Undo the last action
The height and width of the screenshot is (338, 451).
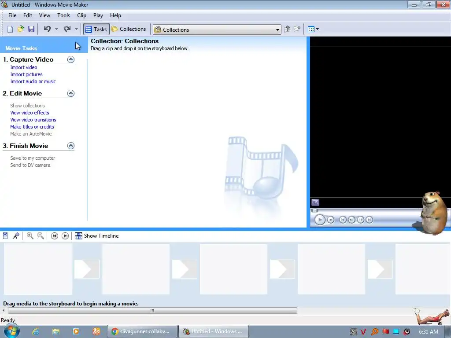(47, 29)
